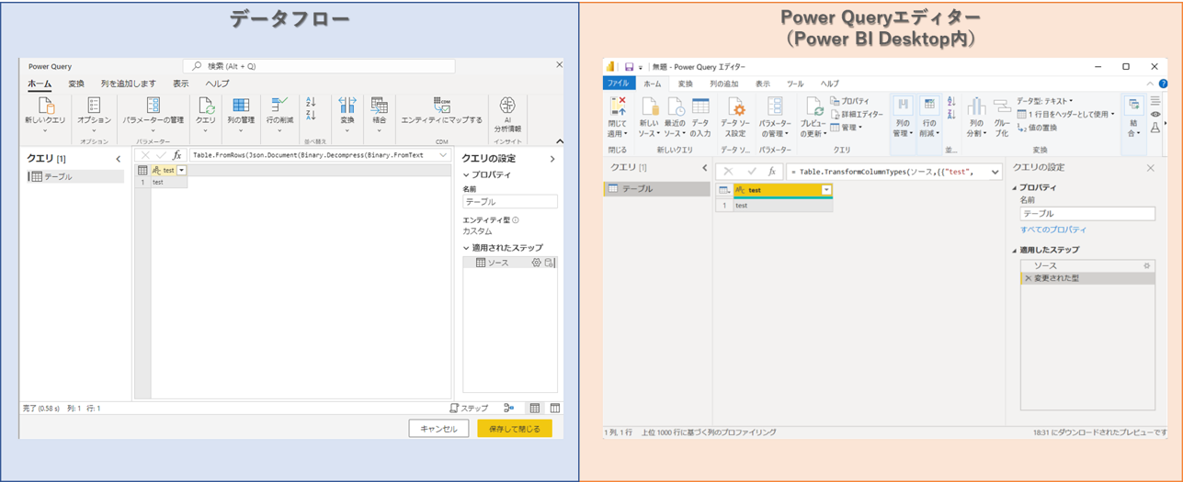Click エンティティにマップする in the dataflow ribbon
1183x482 pixels.
(442, 111)
